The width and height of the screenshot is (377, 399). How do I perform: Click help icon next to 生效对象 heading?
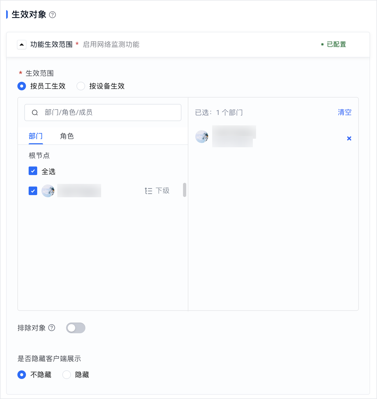(53, 15)
